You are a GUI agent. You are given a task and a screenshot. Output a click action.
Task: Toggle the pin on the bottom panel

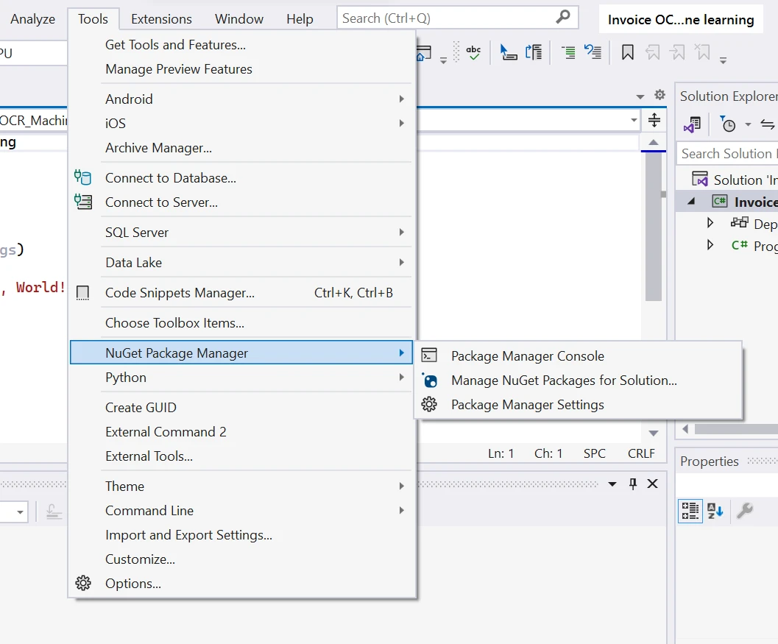point(632,484)
